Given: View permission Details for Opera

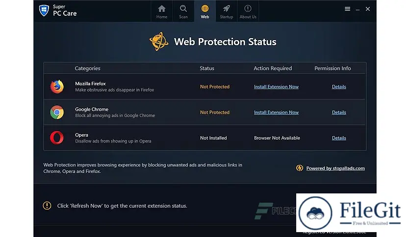Looking at the screenshot, I should point(339,138).
